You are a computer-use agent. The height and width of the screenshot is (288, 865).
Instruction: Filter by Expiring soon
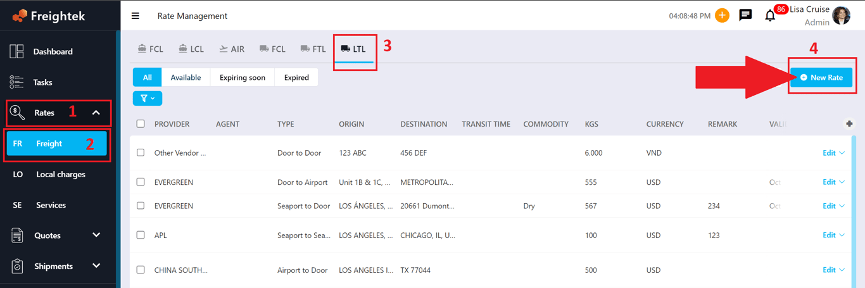click(242, 77)
